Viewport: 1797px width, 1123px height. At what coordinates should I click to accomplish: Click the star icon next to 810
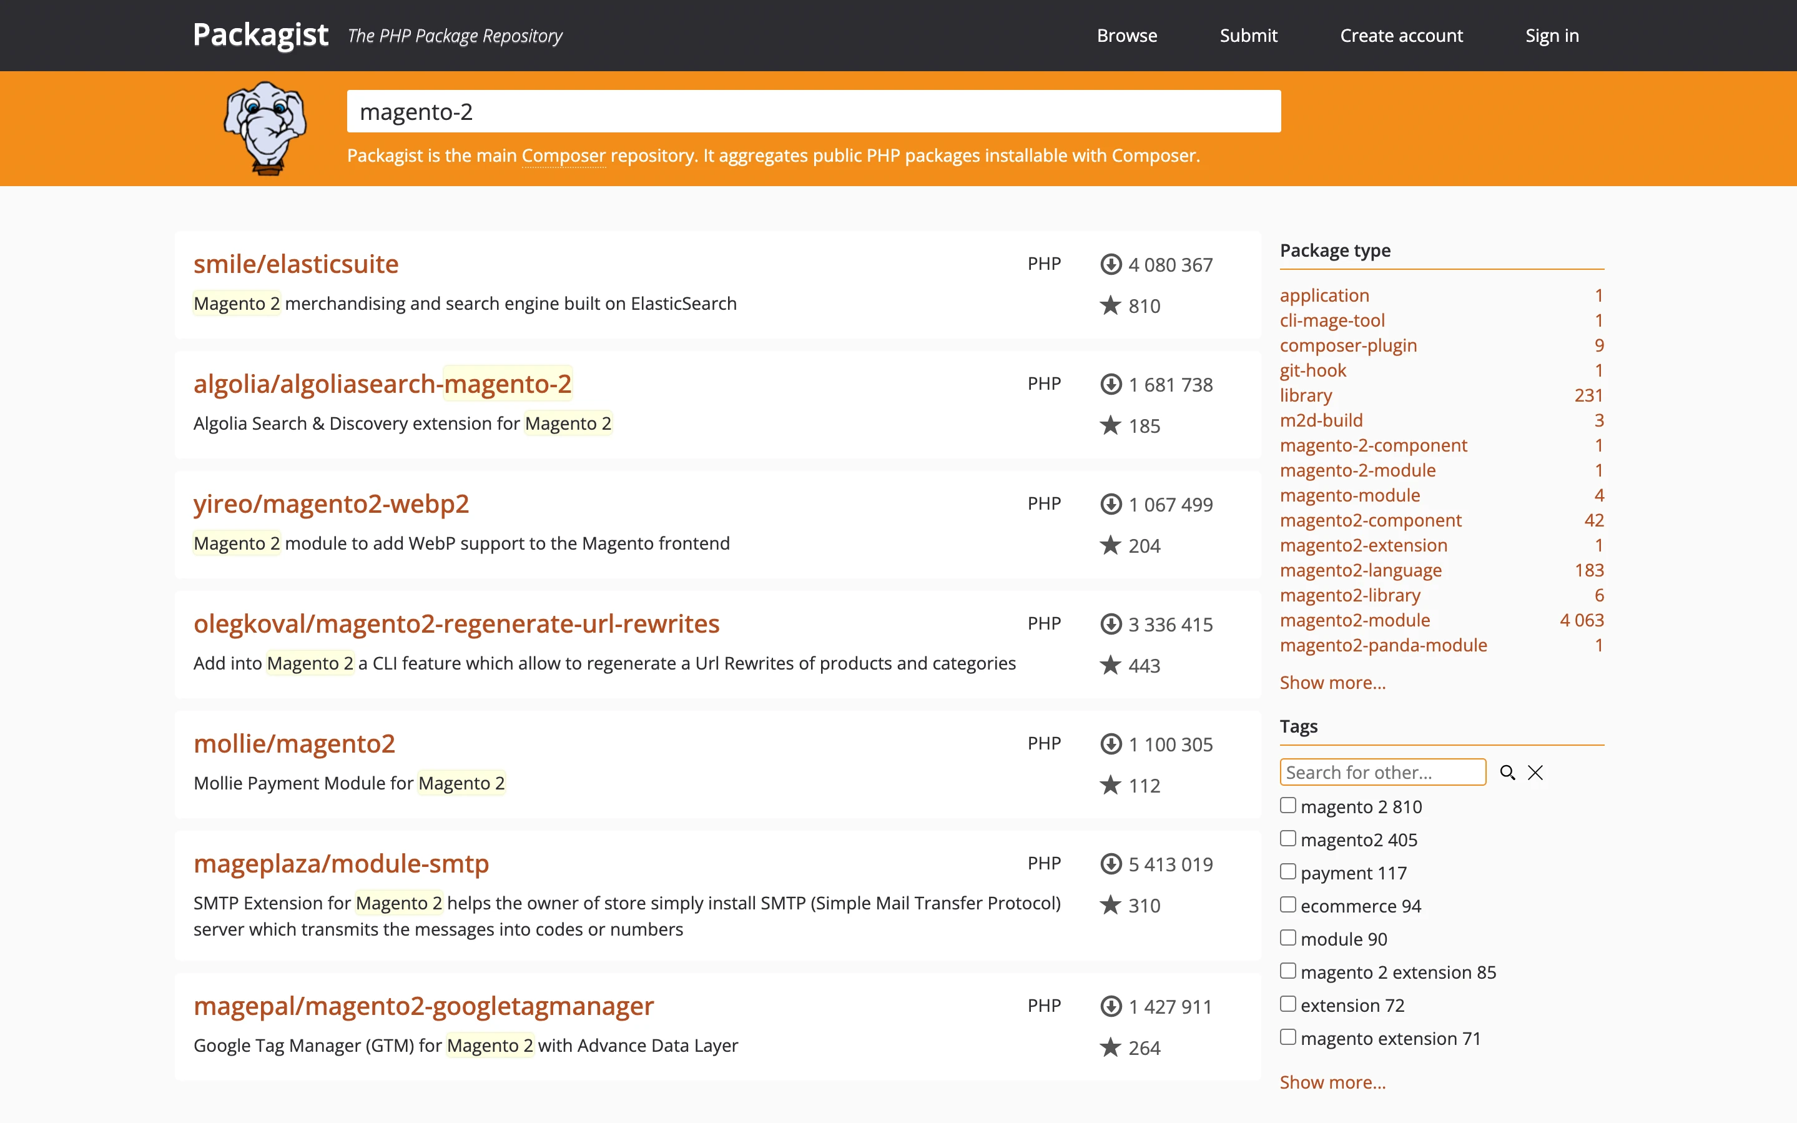[x=1110, y=305]
